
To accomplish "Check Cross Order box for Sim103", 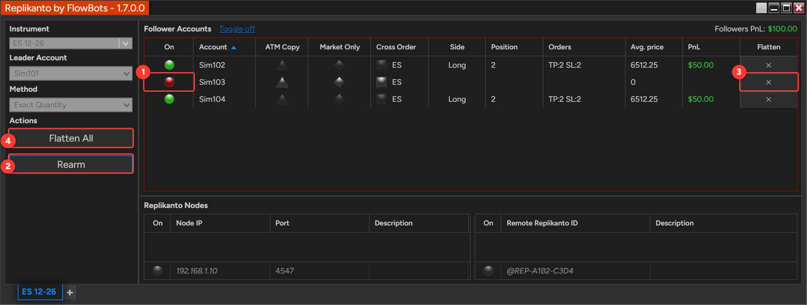I will pos(382,82).
